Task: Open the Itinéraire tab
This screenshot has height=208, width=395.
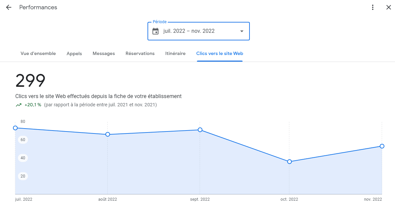Action: coord(175,53)
